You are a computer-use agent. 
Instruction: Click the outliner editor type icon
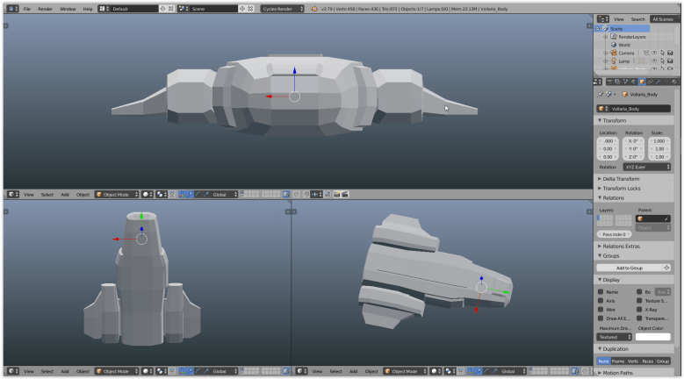point(602,18)
